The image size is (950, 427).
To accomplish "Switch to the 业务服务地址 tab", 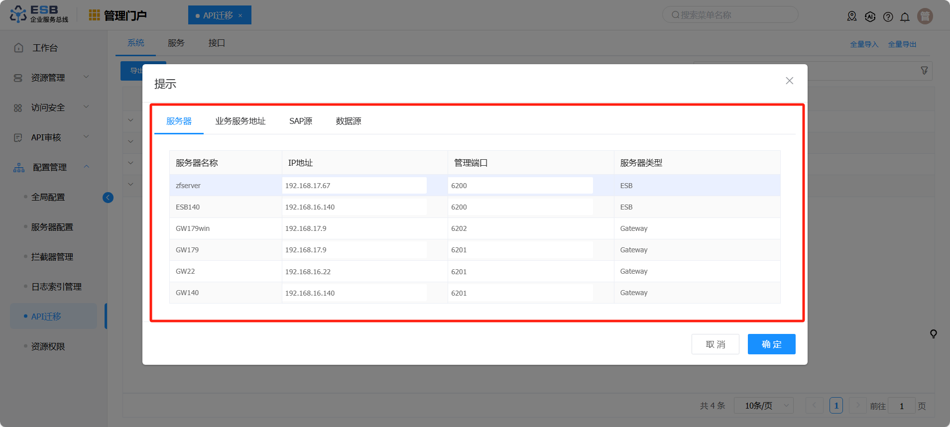I will click(240, 121).
